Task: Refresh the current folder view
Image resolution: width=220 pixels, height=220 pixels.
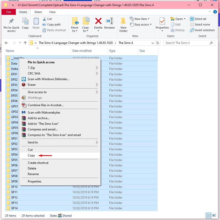Action: tap(158, 43)
